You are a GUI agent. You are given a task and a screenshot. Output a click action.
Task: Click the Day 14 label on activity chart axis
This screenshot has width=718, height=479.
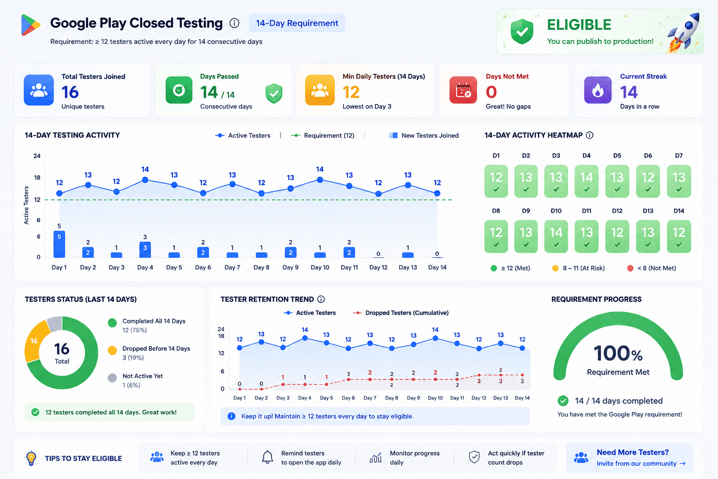pos(438,268)
